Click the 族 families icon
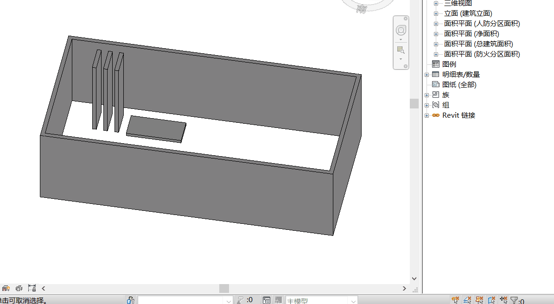 436,95
